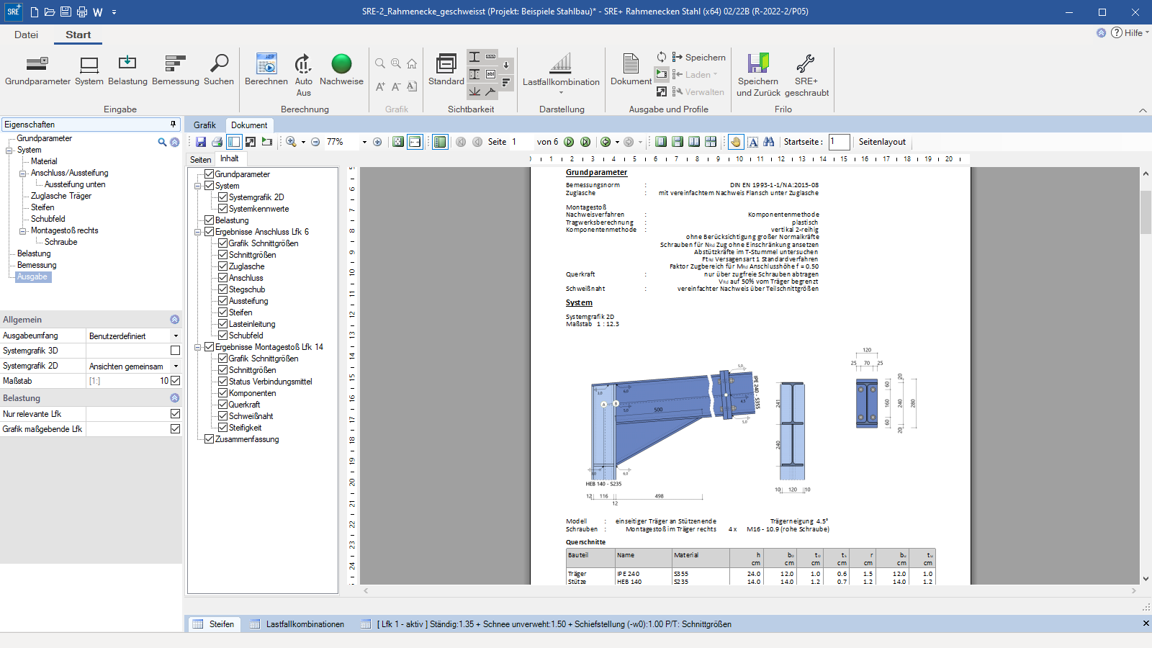Activate the hand pan tool in the document toolbar

coord(735,142)
